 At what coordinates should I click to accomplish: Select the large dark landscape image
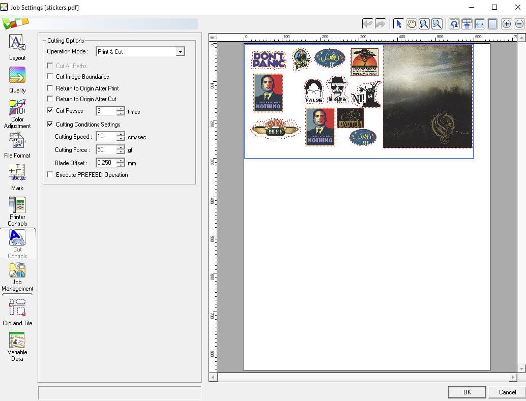pyautogui.click(x=428, y=97)
